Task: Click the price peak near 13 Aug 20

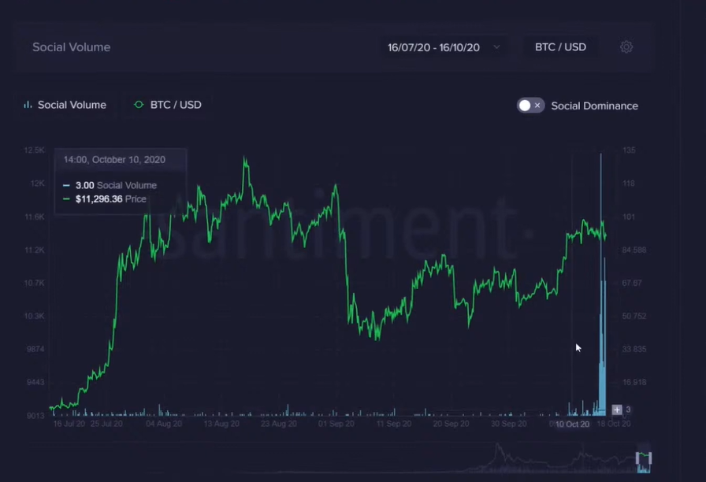Action: coord(245,160)
